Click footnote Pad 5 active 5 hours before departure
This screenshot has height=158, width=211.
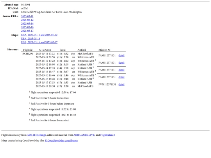(x=52, y=104)
